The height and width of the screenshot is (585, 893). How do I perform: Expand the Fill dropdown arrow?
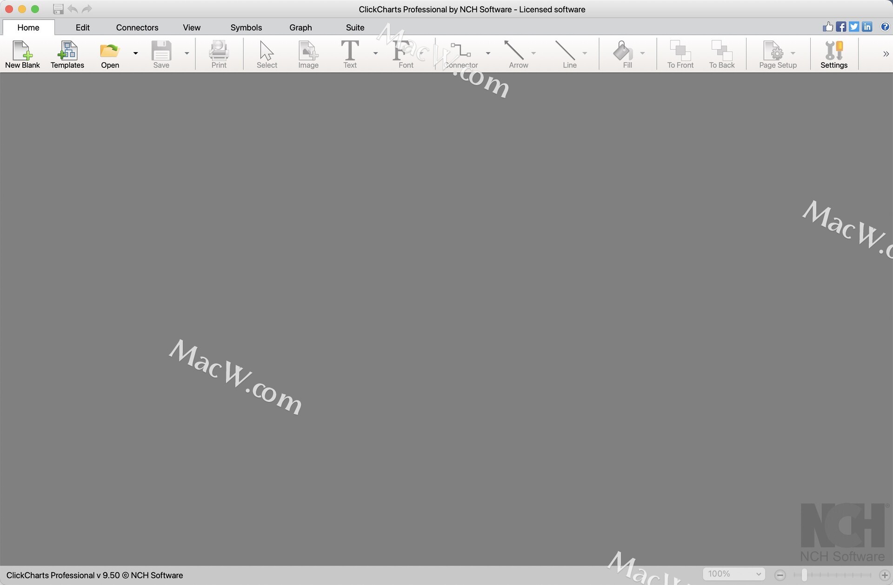click(x=642, y=53)
